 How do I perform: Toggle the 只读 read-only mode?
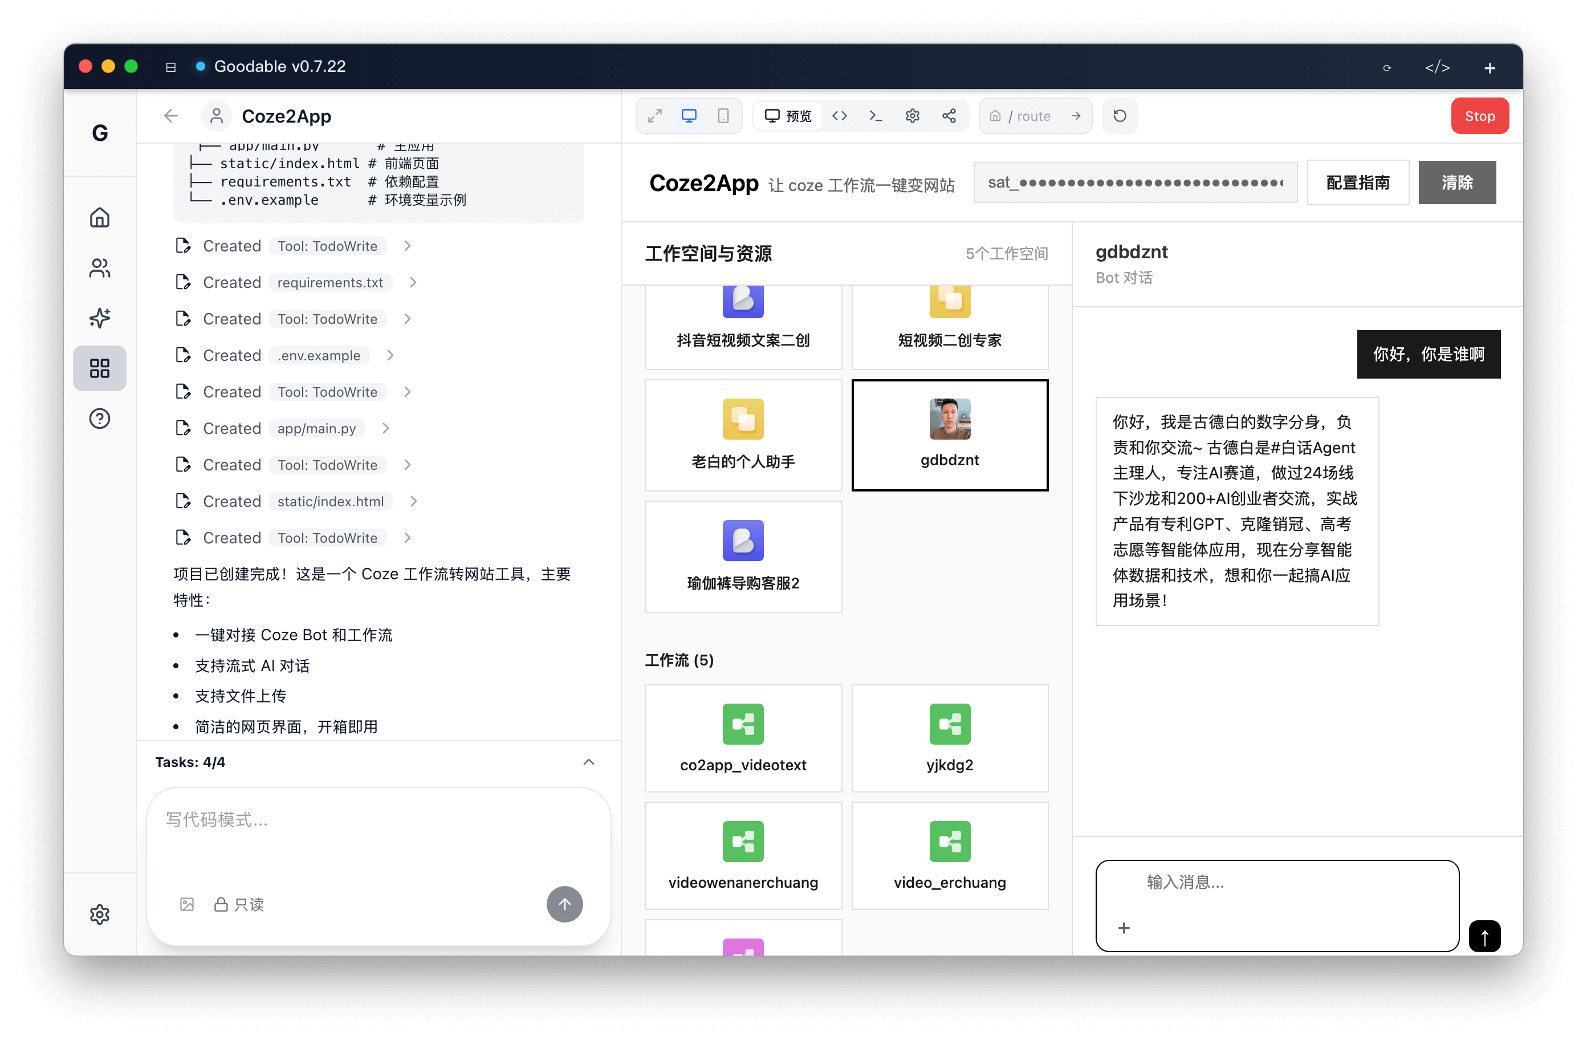point(239,904)
